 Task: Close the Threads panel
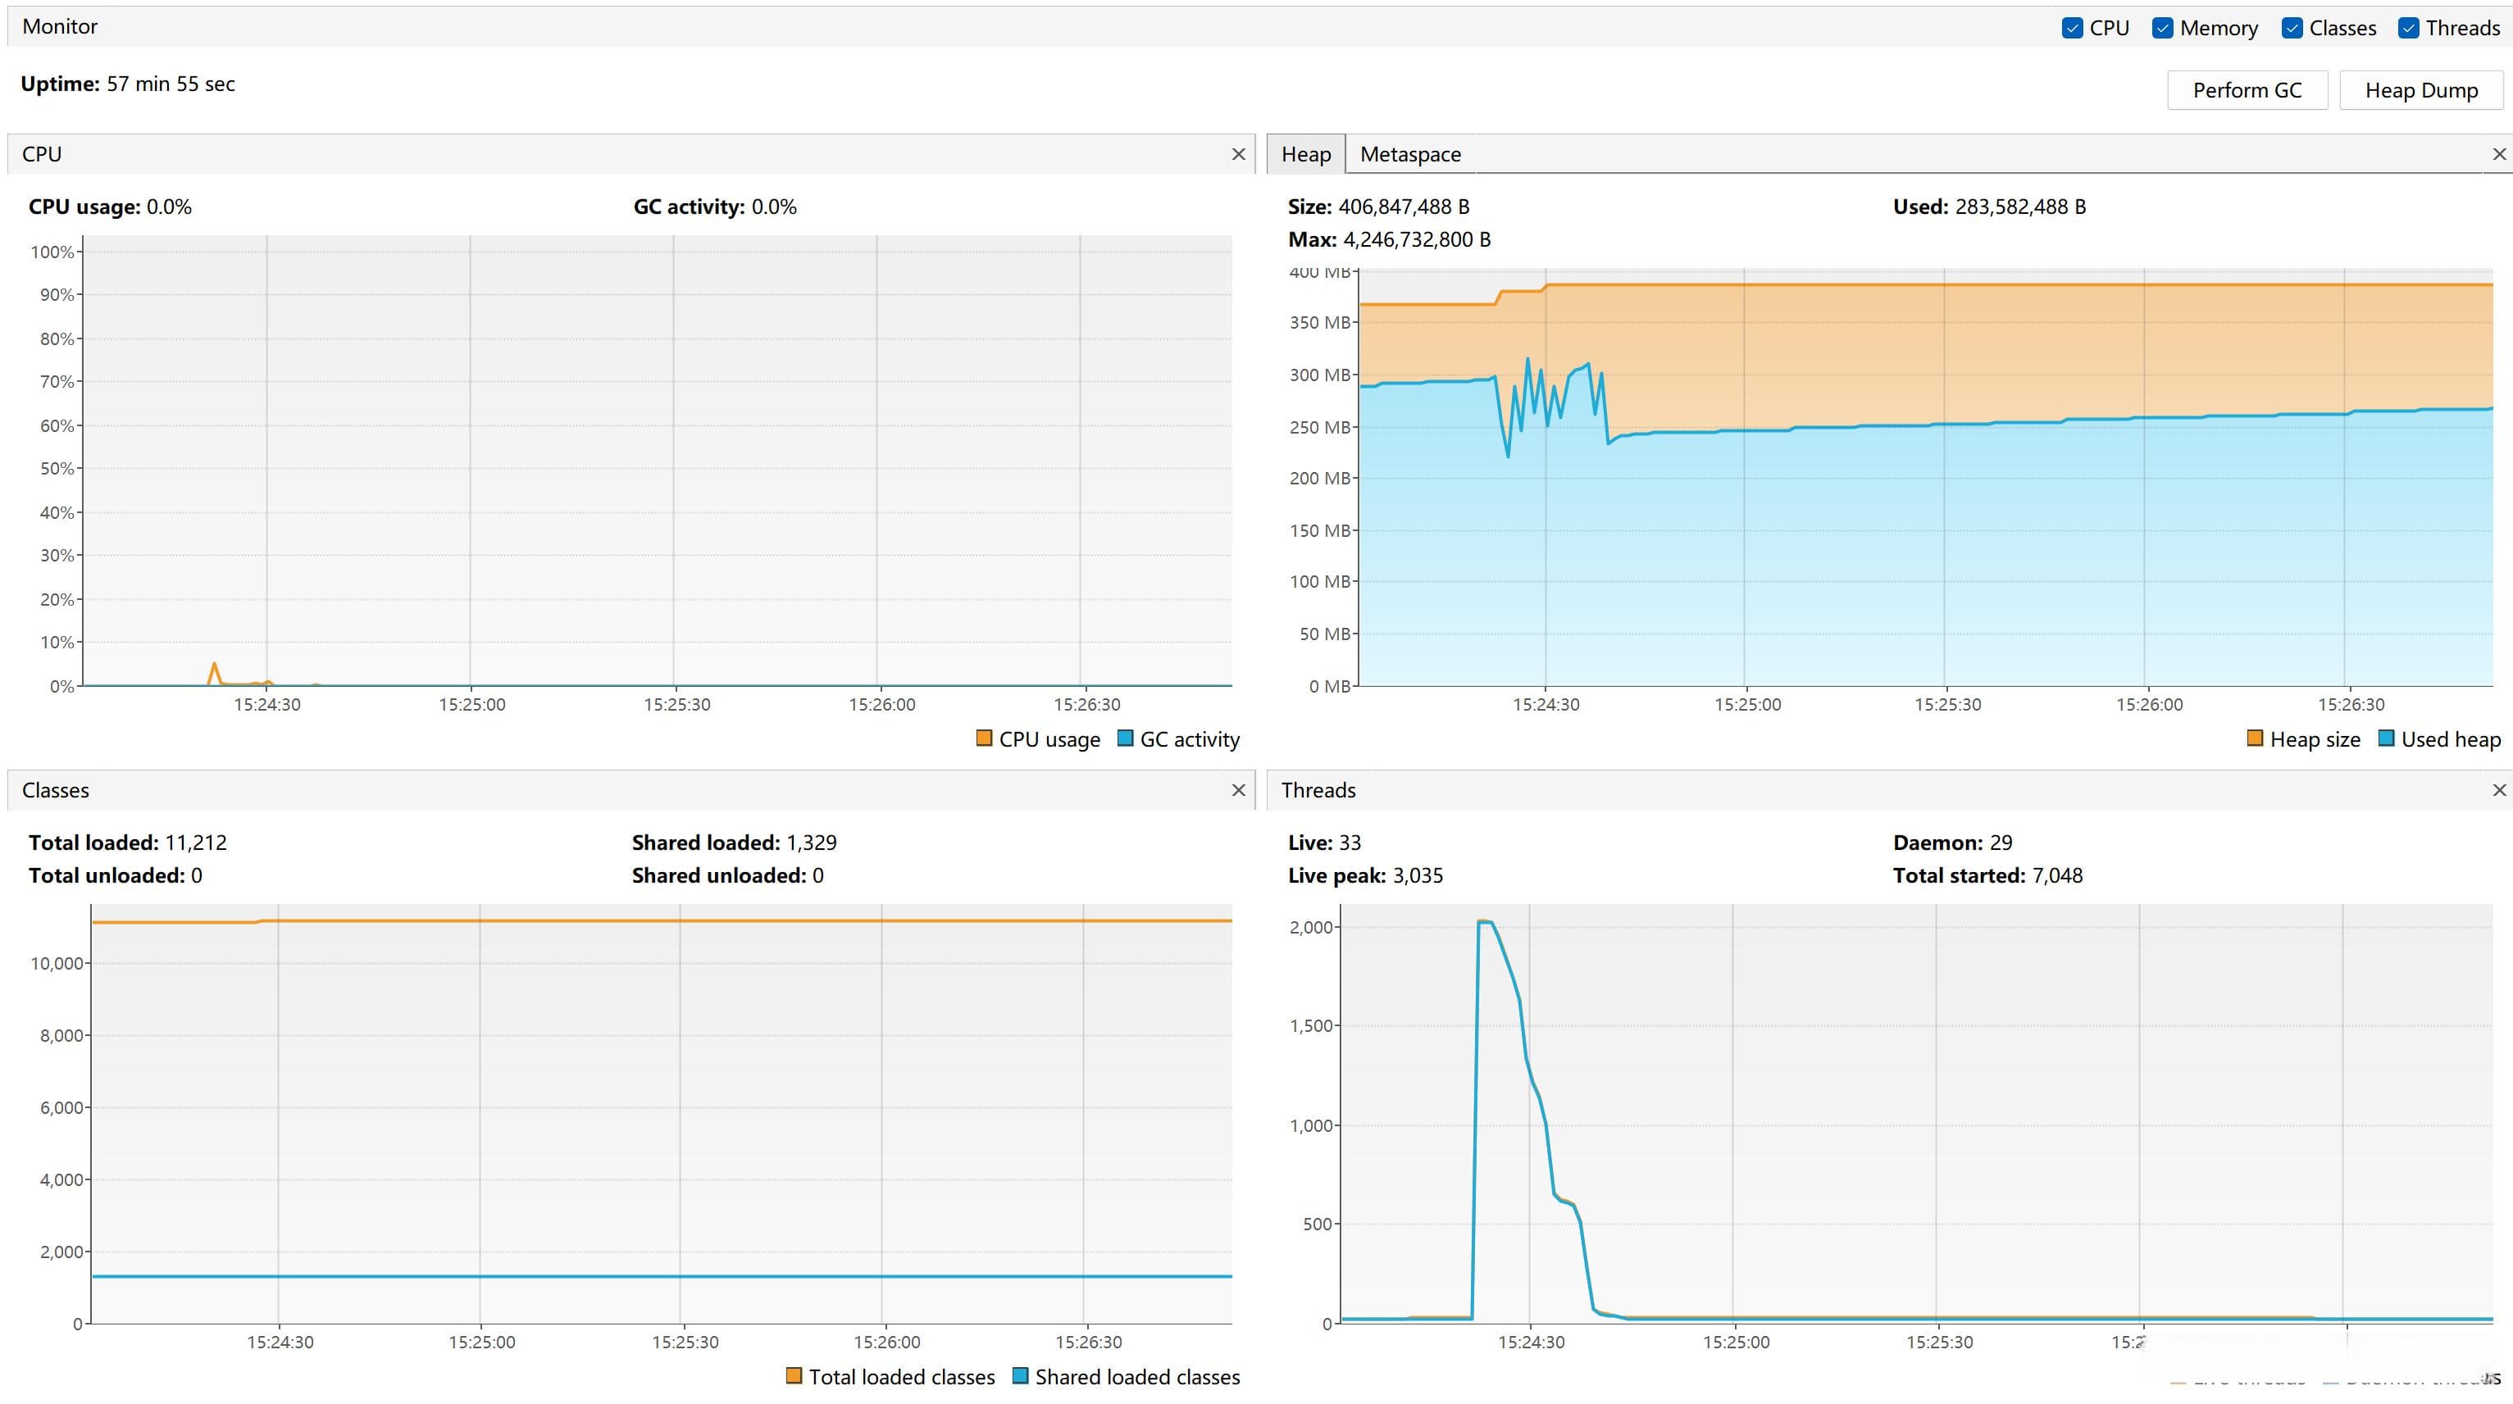[x=2499, y=790]
